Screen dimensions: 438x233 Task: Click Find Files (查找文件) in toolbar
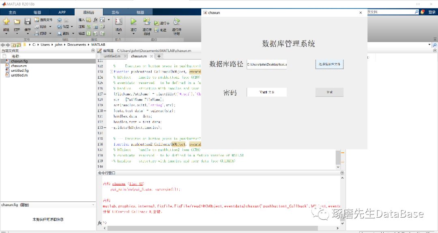pyautogui.click(x=43, y=20)
